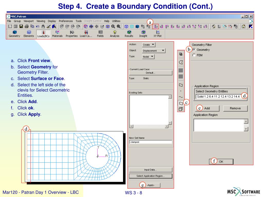263x197 pixels.
Task: Click the New file icon in toolbar
Action: (10, 26)
